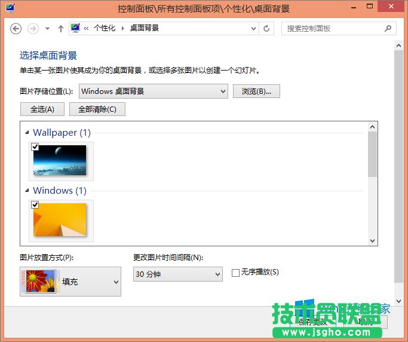Refresh the control panel page

click(x=266, y=28)
